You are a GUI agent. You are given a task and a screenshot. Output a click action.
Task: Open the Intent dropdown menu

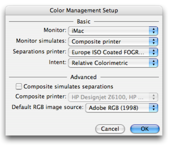pyautogui.click(x=113, y=63)
